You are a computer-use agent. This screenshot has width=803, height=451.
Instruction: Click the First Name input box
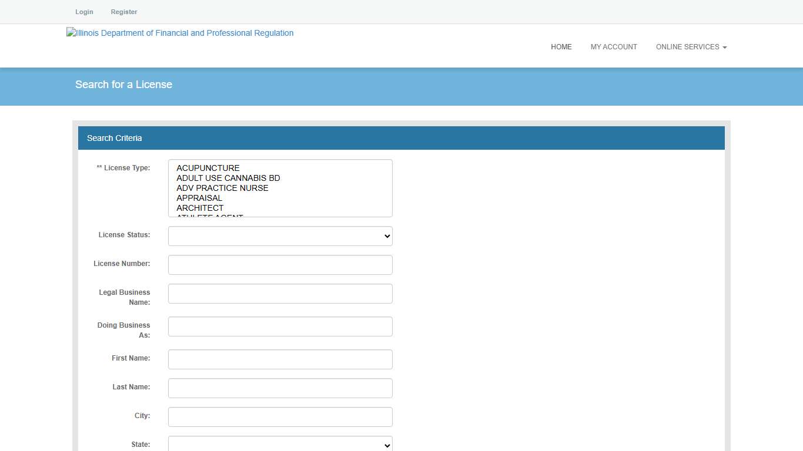pos(280,359)
